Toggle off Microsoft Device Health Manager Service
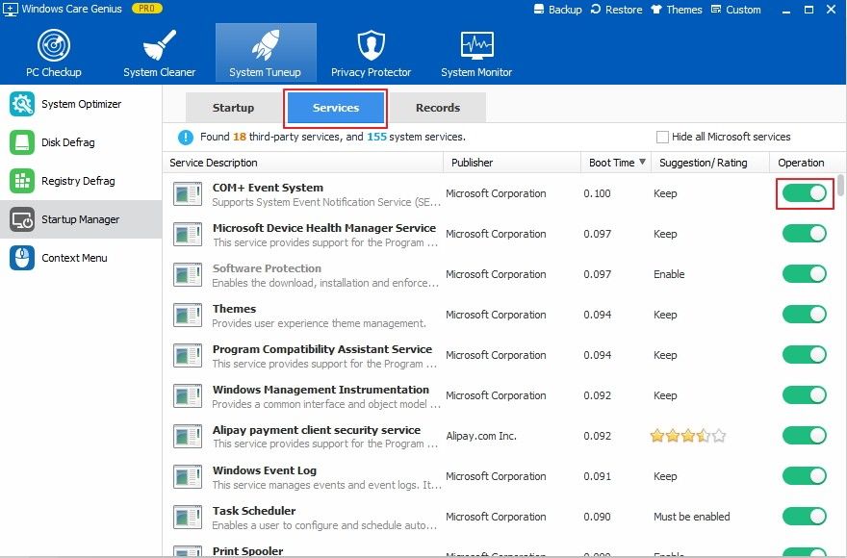This screenshot has width=847, height=558. (x=805, y=234)
